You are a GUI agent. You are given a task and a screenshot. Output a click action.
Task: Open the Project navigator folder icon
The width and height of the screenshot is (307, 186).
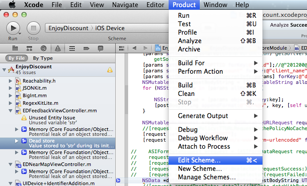pos(15,48)
